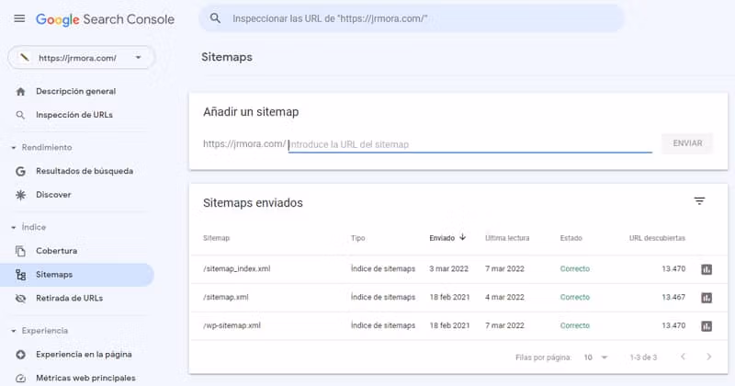Click the Métricas web principales gauge icon
This screenshot has height=386, width=735.
point(20,378)
